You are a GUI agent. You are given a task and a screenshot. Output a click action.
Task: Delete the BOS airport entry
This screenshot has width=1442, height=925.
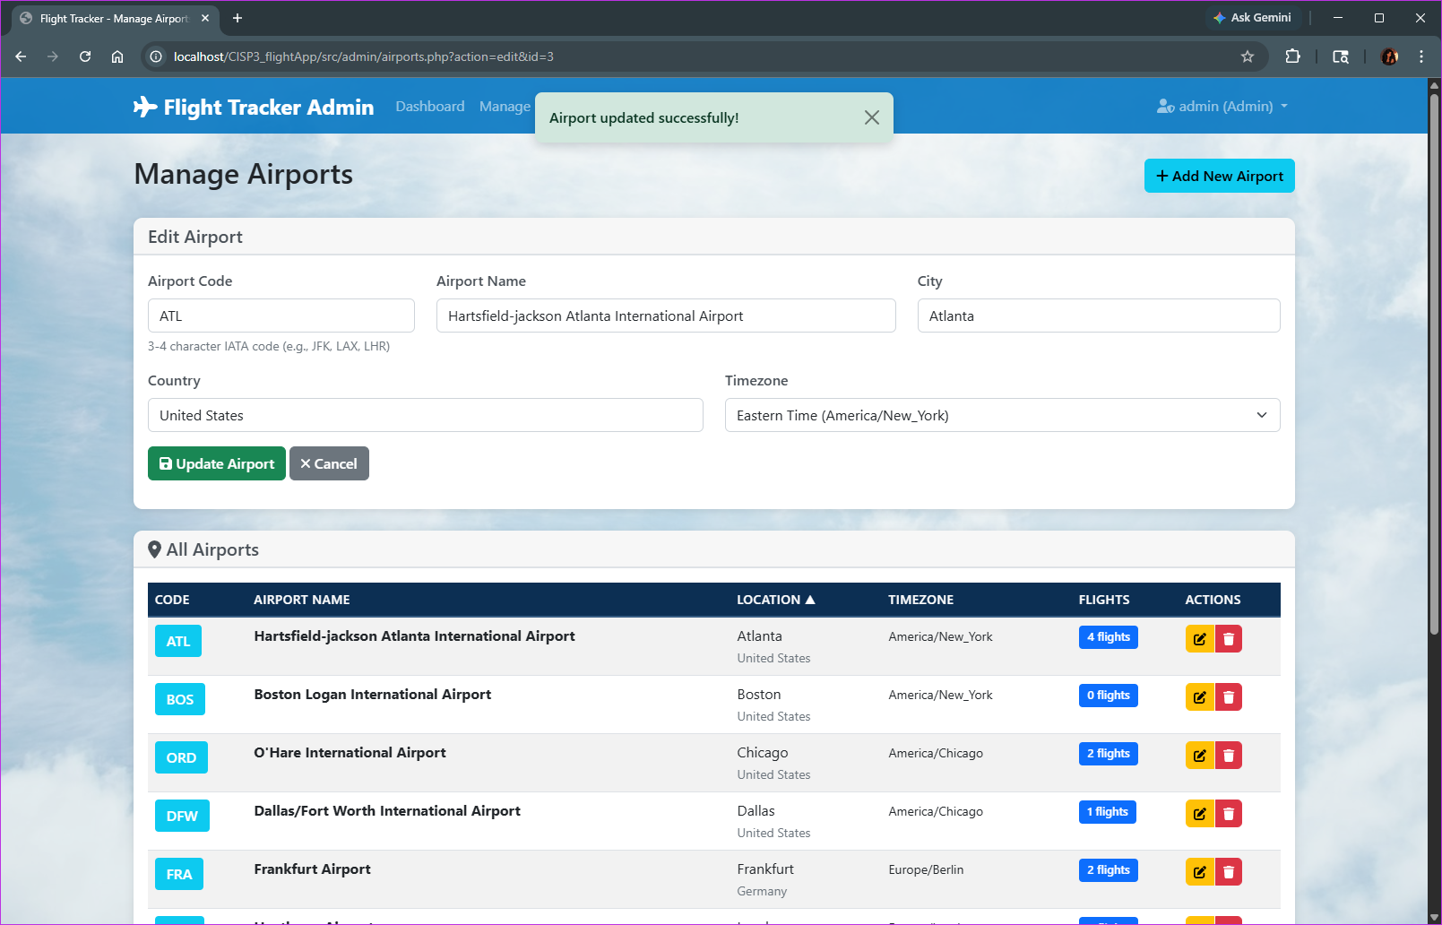click(x=1229, y=697)
